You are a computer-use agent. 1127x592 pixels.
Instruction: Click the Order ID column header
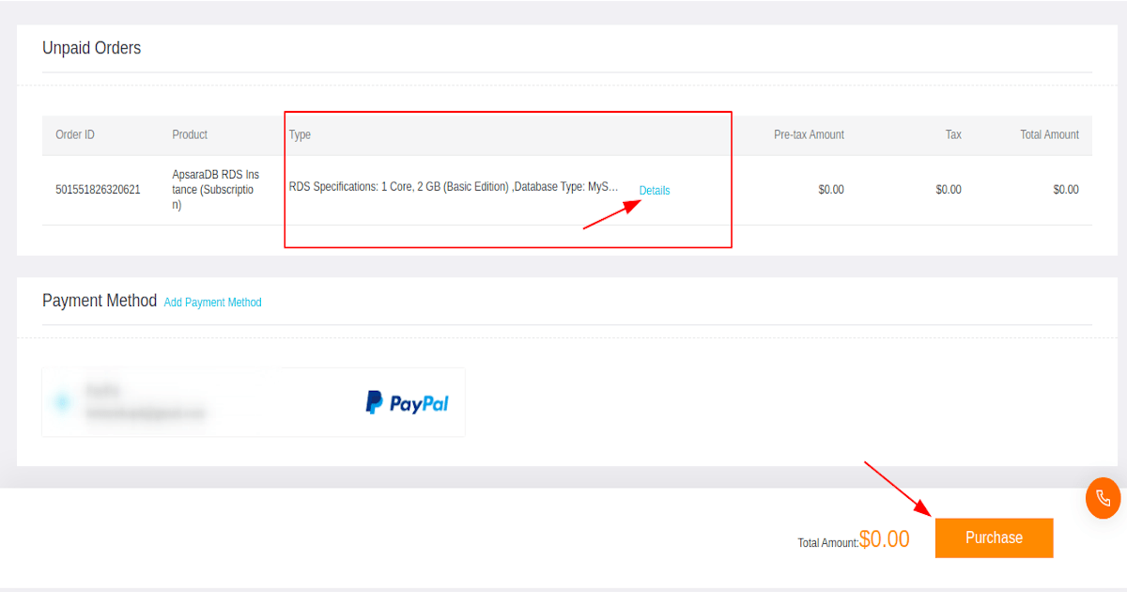pos(75,134)
